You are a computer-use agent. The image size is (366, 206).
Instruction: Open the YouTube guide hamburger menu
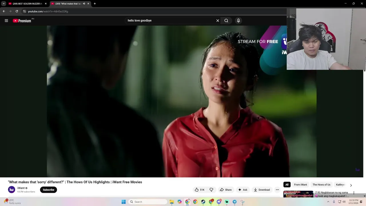pos(6,21)
